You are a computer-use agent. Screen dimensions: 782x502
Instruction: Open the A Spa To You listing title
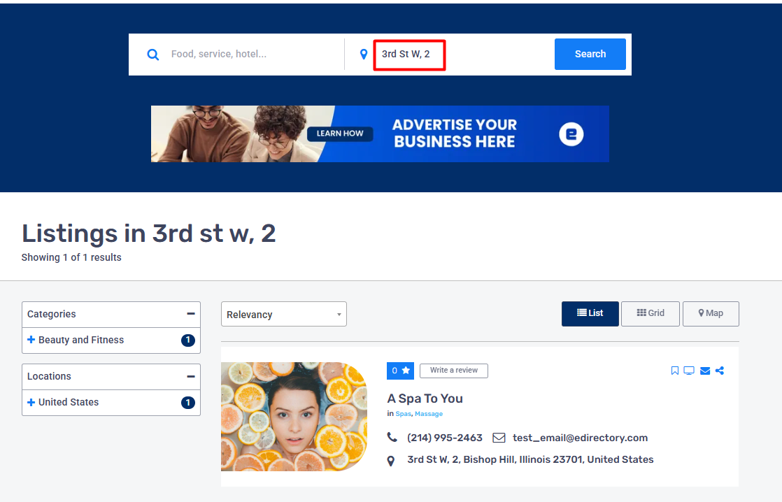click(x=425, y=399)
